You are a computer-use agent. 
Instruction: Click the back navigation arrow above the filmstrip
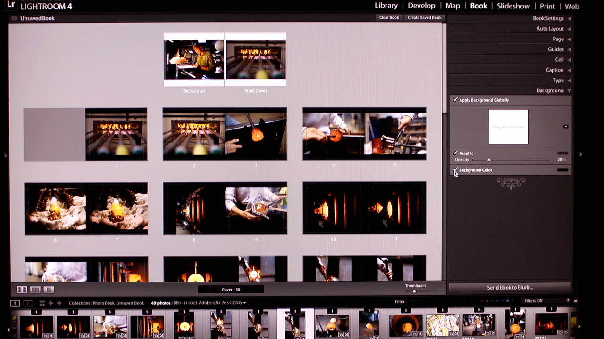tap(51, 303)
